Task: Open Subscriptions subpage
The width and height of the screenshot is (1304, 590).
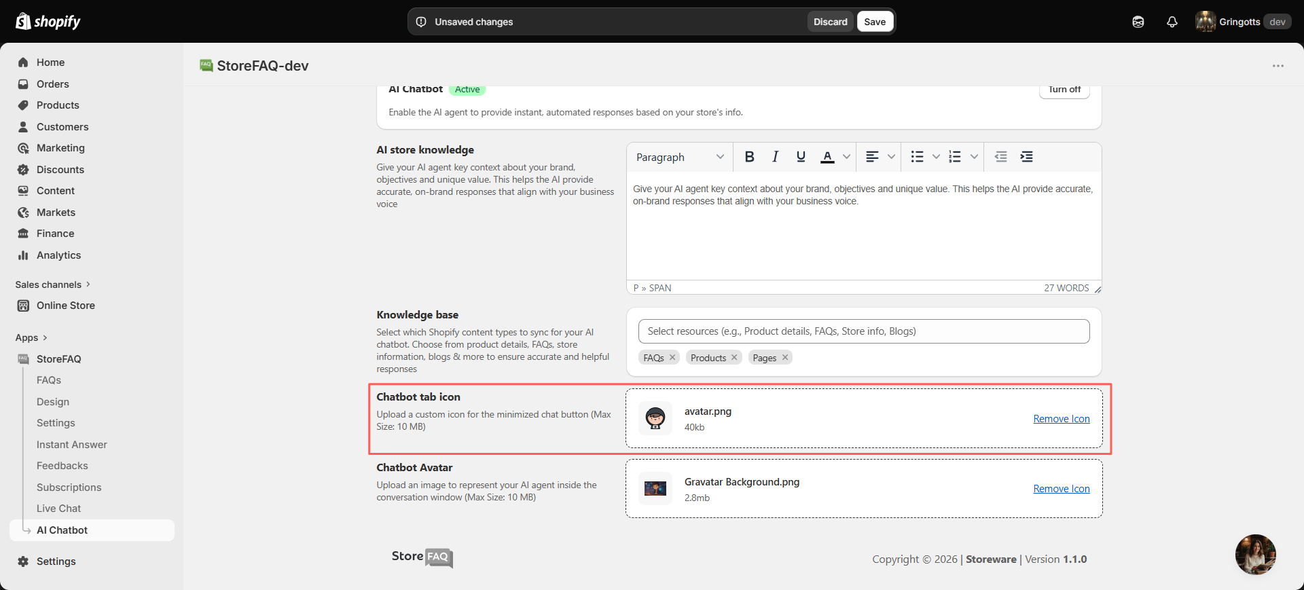Action: 69,487
